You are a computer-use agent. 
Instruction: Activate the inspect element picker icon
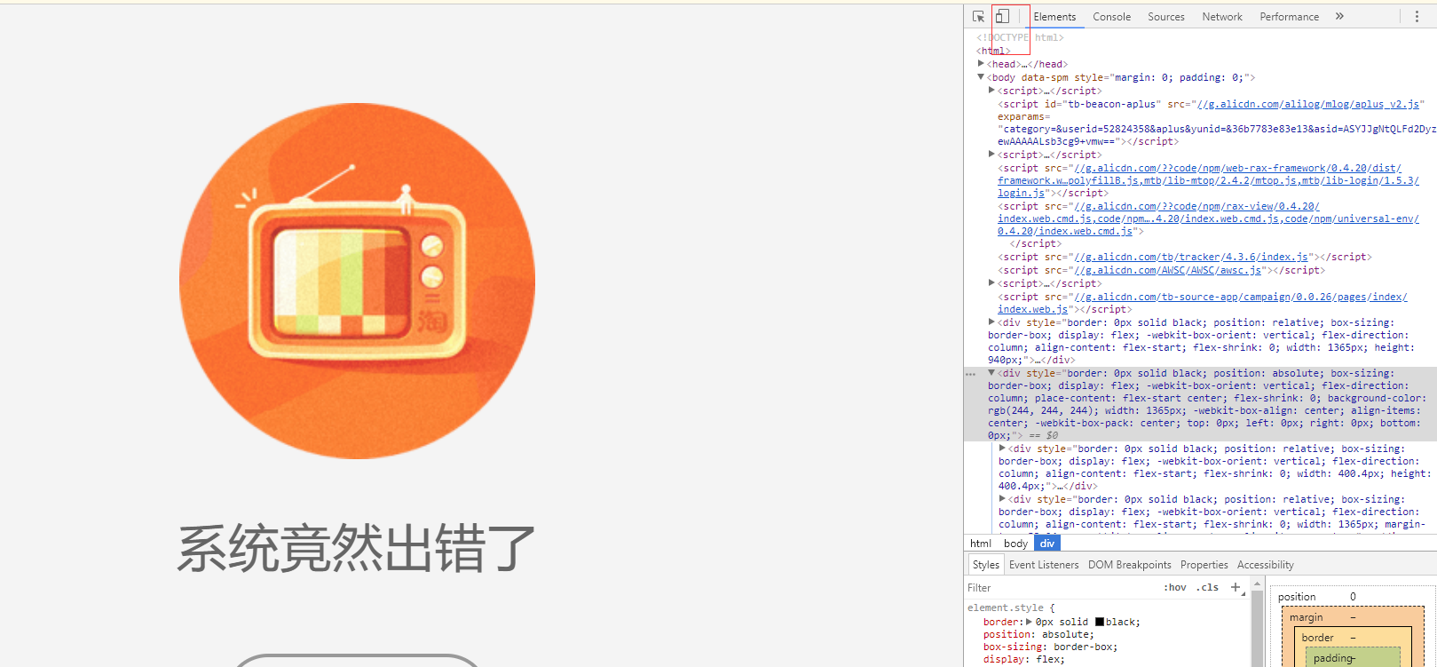click(x=978, y=17)
